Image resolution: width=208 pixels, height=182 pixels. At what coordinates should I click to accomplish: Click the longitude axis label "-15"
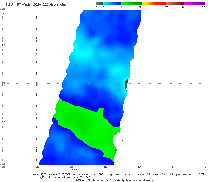coord(104,167)
